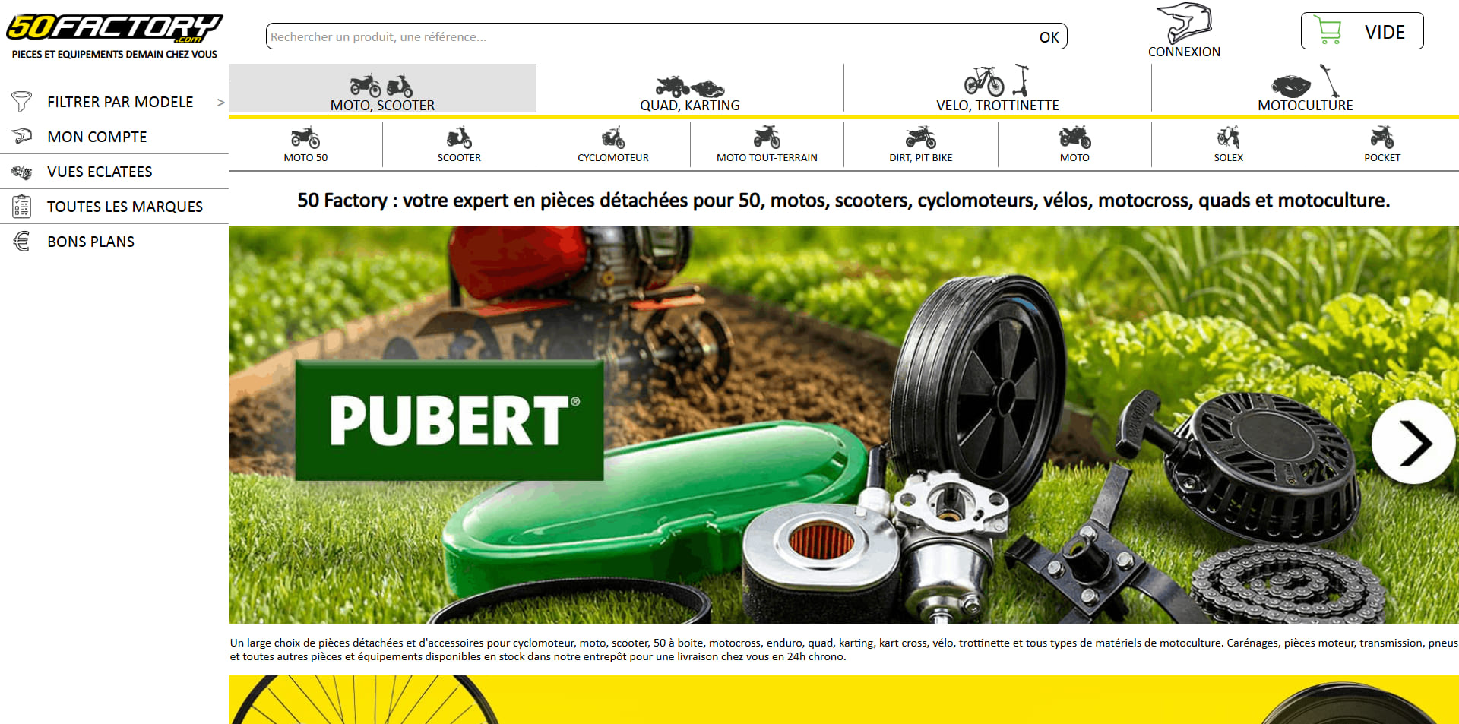1459x724 pixels.
Task: Click the OK search button
Action: [x=1049, y=37]
